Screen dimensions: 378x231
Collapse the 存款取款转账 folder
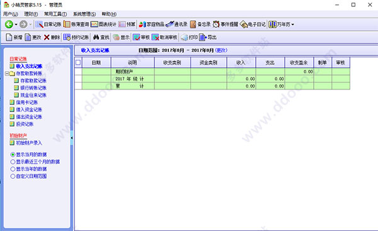[x=7, y=74]
